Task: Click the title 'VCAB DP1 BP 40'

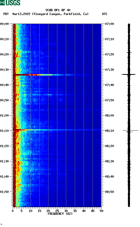Action: coord(58,10)
